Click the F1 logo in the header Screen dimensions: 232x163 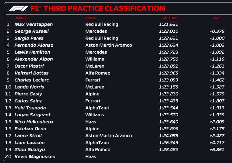pos(19,8)
